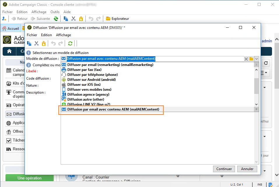
Task: Open Outils menu
Action: 55,12
